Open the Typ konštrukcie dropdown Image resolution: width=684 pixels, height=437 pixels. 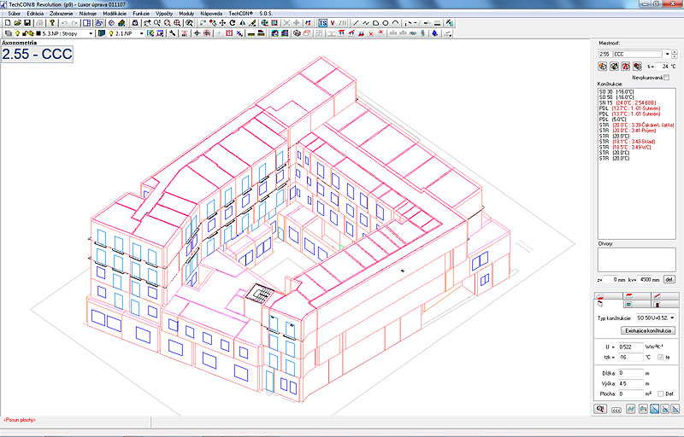tap(673, 318)
